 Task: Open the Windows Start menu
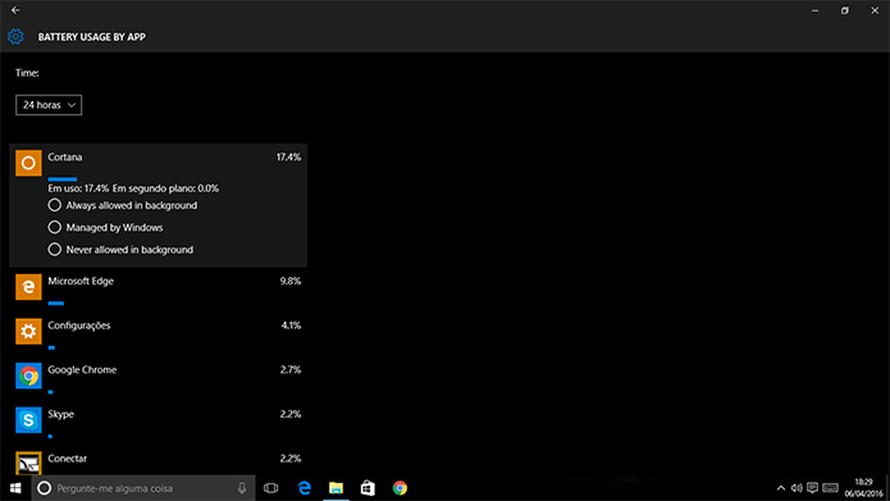[x=15, y=488]
